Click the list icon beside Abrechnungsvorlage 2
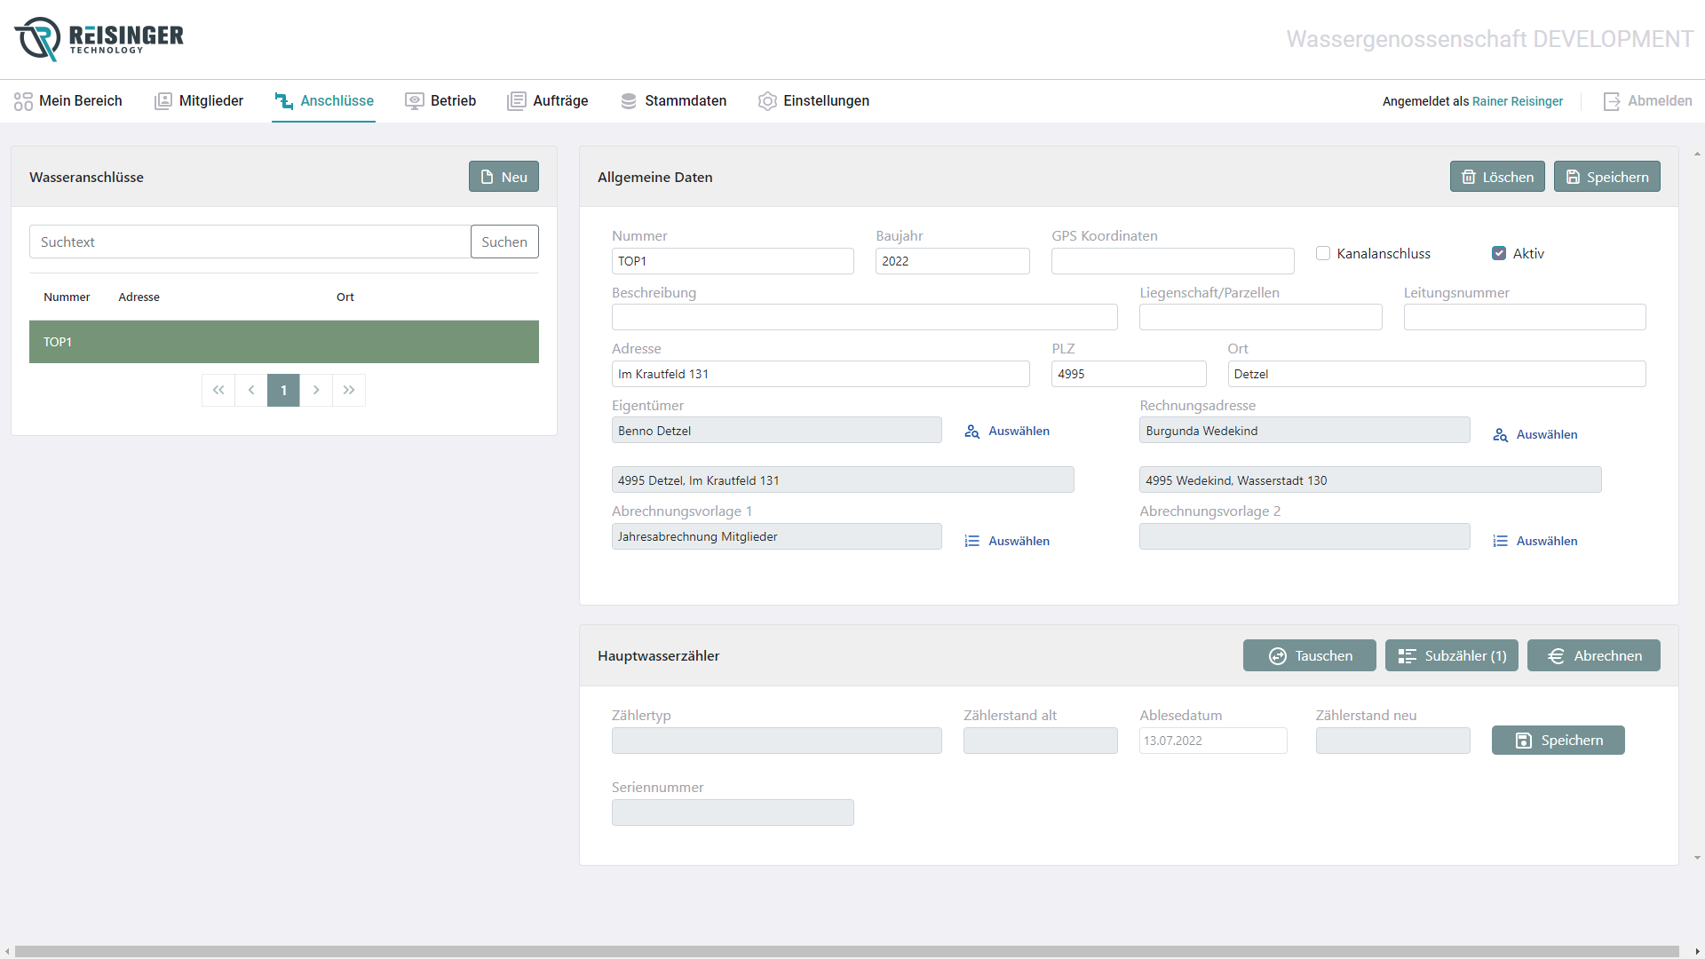 pos(1501,542)
